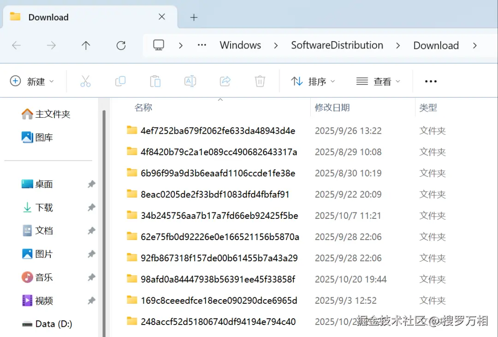Open Data (D:) drive in the sidebar
This screenshot has height=337, width=498.
[47, 324]
